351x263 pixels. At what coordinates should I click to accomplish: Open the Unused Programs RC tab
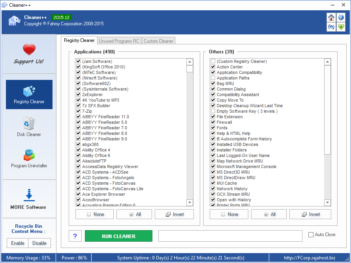click(119, 40)
